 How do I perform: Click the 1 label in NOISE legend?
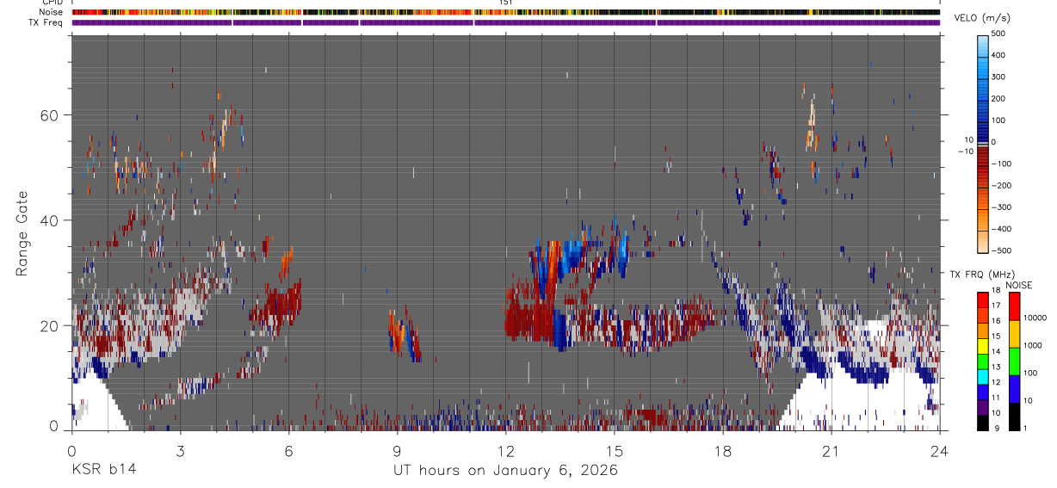(x=1024, y=428)
